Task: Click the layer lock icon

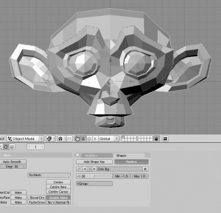Action: click(156, 139)
